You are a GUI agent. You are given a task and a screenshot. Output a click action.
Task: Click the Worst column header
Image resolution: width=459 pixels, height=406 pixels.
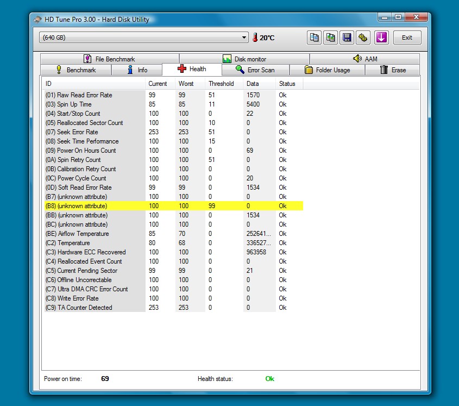click(190, 84)
